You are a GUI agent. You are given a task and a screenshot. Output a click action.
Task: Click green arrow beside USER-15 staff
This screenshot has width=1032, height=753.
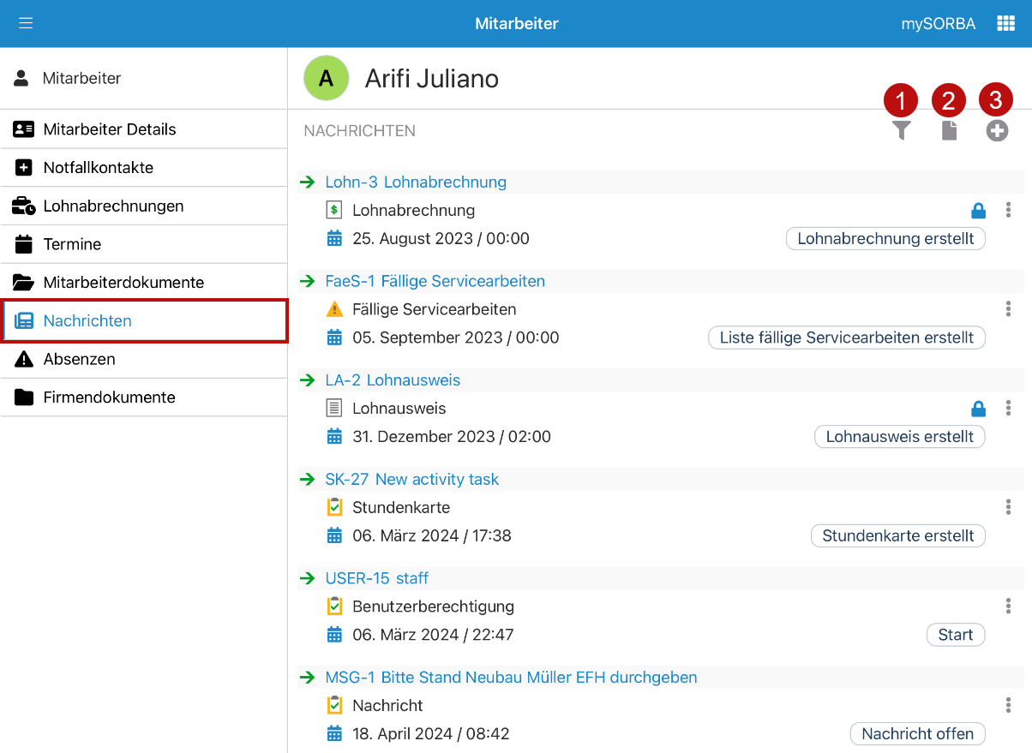click(308, 578)
